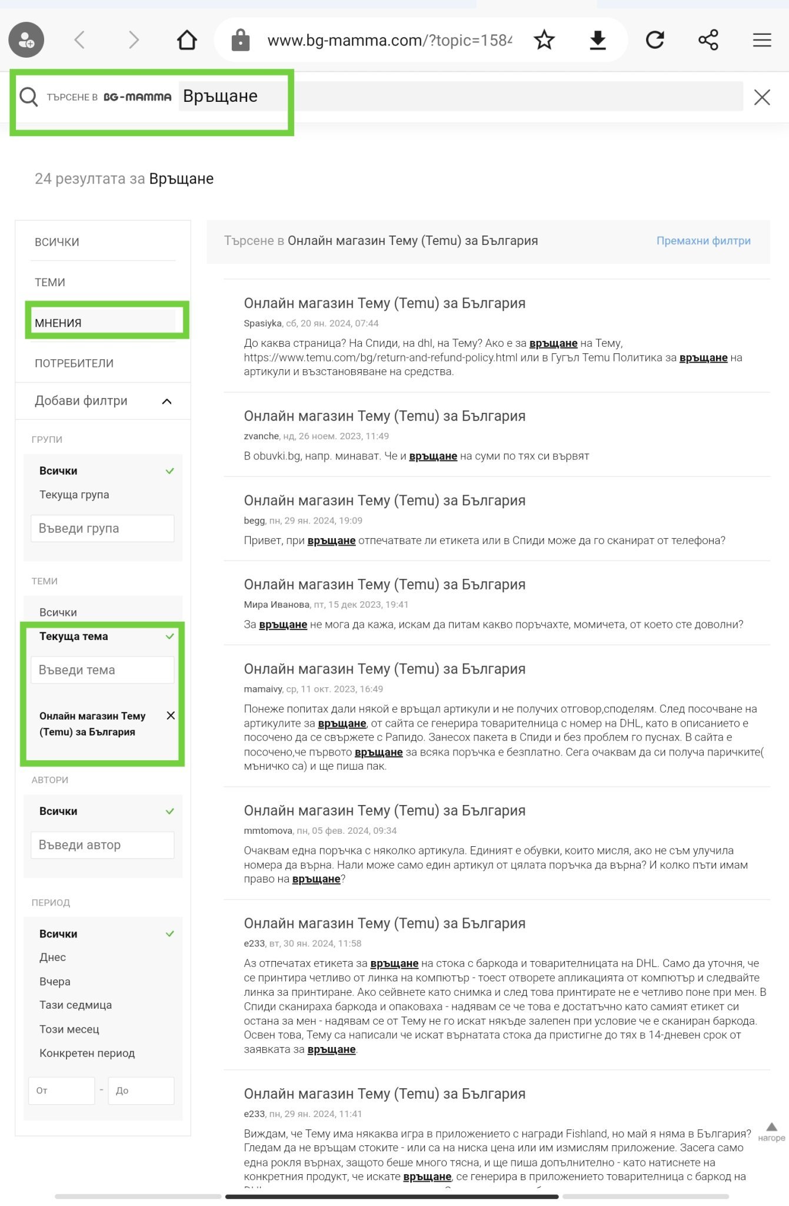789x1206 pixels.
Task: Click the search magnifier icon
Action: 28,97
